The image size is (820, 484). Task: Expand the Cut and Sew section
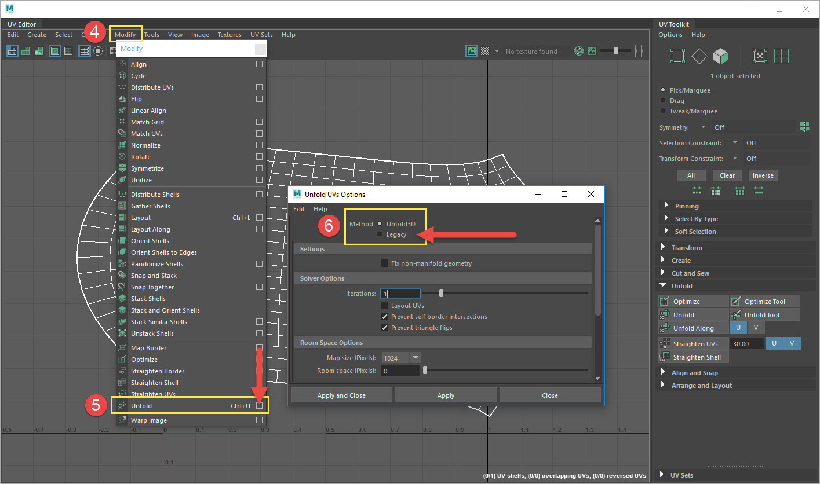pyautogui.click(x=736, y=273)
